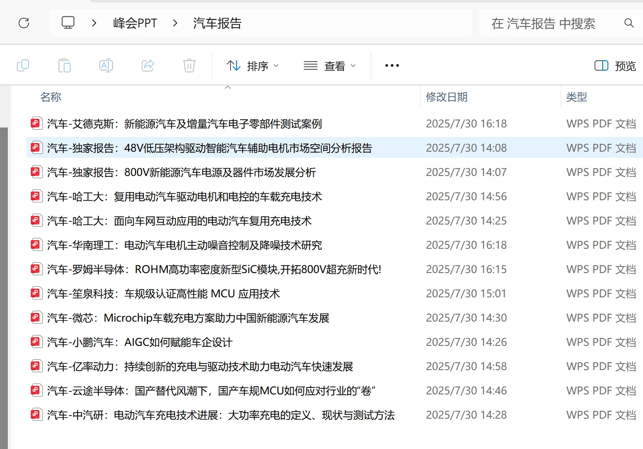Click the Delete trash can icon
643x449 pixels.
[x=189, y=65]
